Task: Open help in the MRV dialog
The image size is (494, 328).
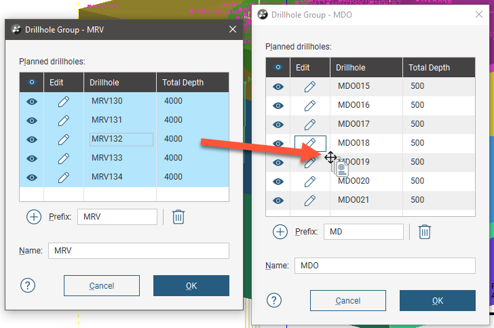Action: click(x=28, y=285)
